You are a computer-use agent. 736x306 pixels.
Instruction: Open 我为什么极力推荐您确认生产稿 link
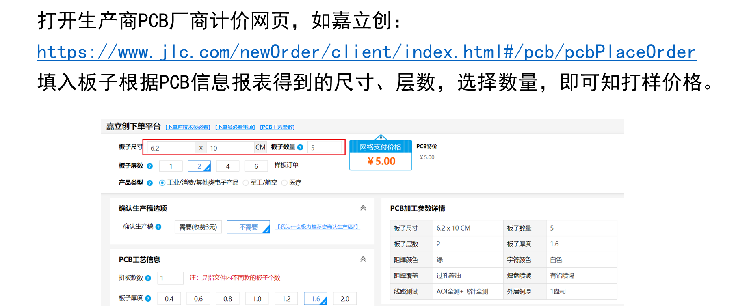[318, 227]
